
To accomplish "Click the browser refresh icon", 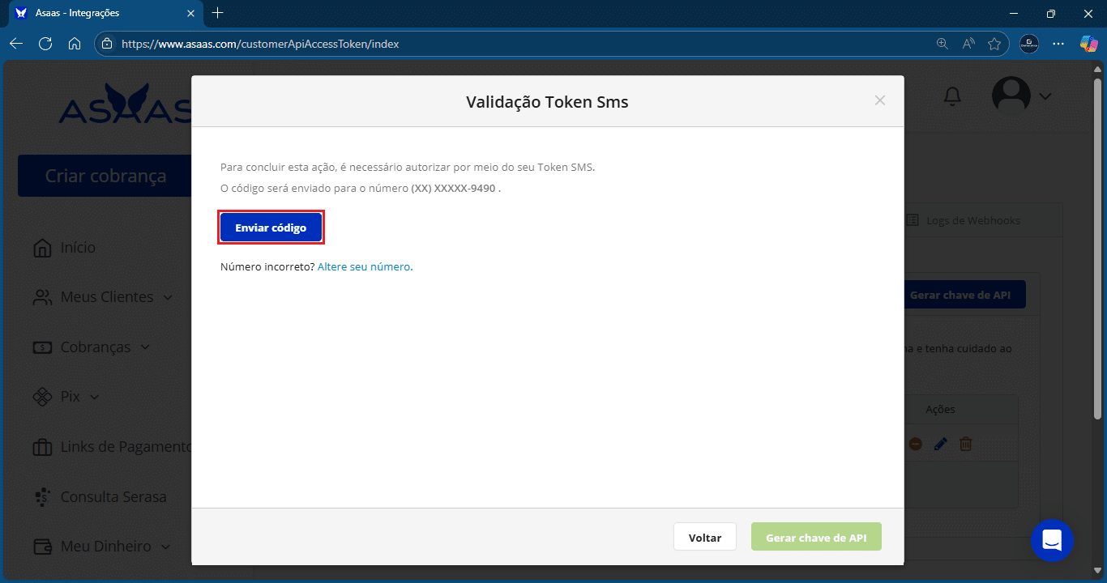I will point(45,44).
